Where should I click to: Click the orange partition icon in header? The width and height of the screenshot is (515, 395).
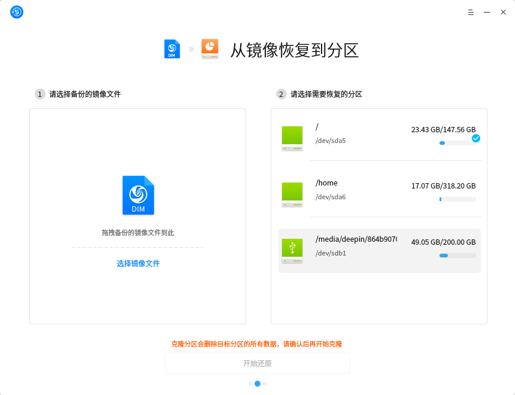[210, 49]
